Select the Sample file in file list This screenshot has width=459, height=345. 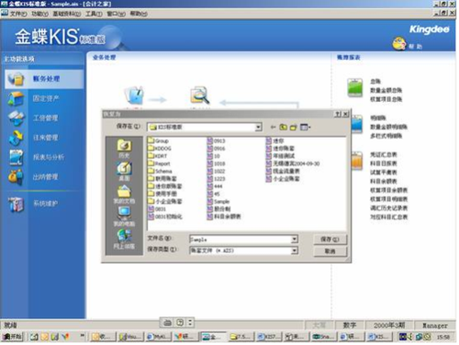(x=218, y=202)
